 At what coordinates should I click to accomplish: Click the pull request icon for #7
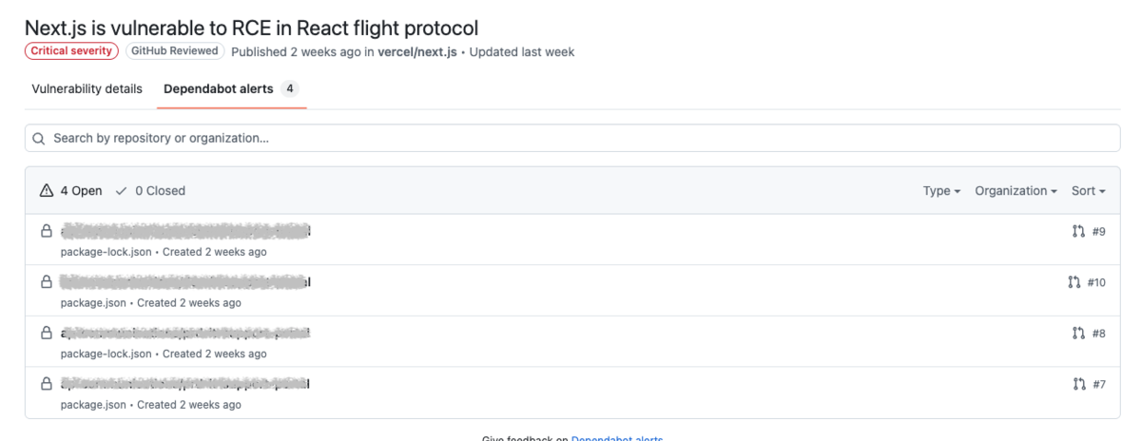click(x=1078, y=384)
